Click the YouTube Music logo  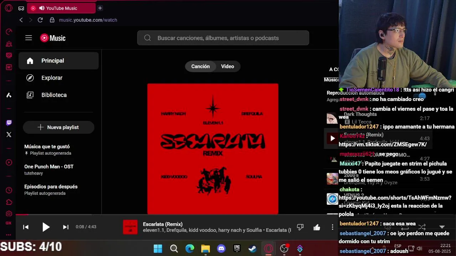pyautogui.click(x=53, y=38)
